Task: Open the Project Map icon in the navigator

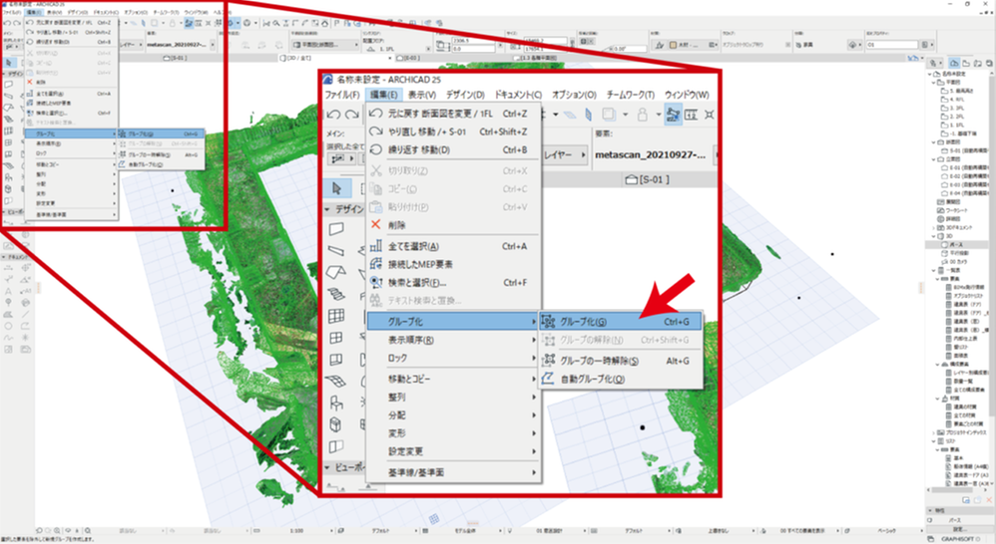Action: pyautogui.click(x=955, y=63)
